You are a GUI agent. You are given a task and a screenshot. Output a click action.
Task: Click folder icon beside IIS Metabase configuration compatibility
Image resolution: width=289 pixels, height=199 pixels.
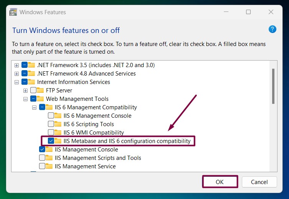coord(58,141)
